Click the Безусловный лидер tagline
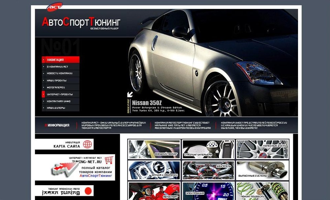Viewport: 330px width, 200px height. [104, 29]
